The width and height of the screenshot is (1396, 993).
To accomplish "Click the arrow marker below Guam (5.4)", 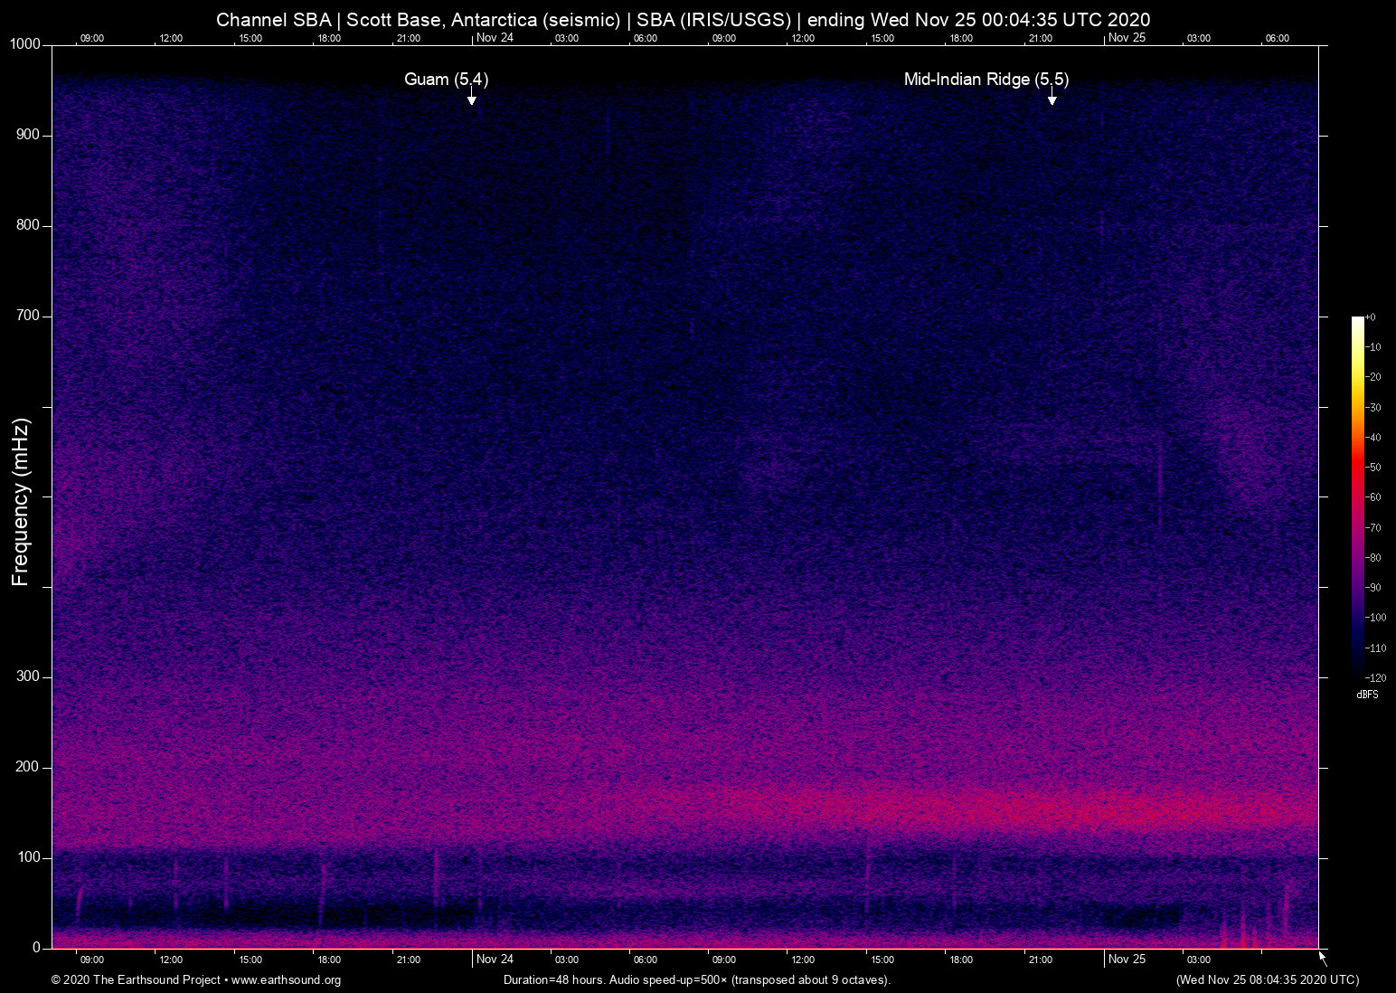I will point(471,99).
